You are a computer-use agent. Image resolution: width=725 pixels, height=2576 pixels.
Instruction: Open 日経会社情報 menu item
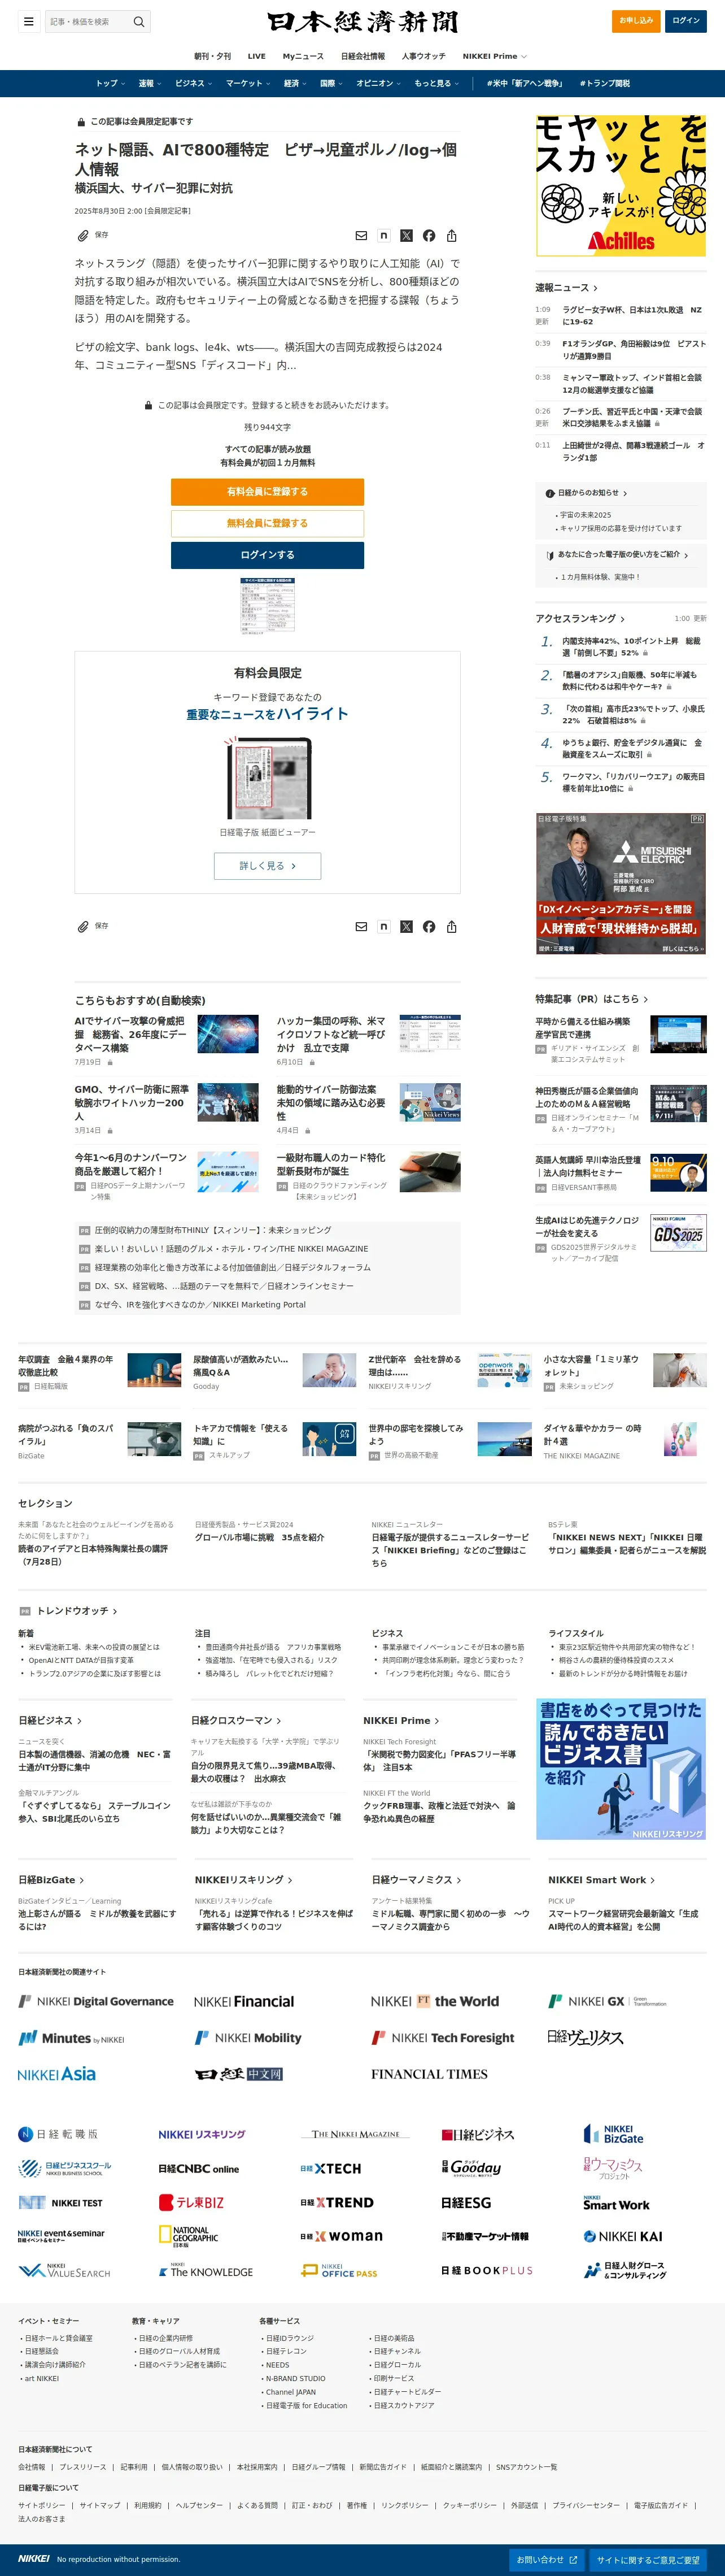(362, 56)
